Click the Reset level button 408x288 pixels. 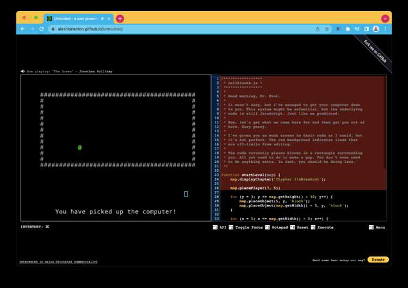[299, 228]
